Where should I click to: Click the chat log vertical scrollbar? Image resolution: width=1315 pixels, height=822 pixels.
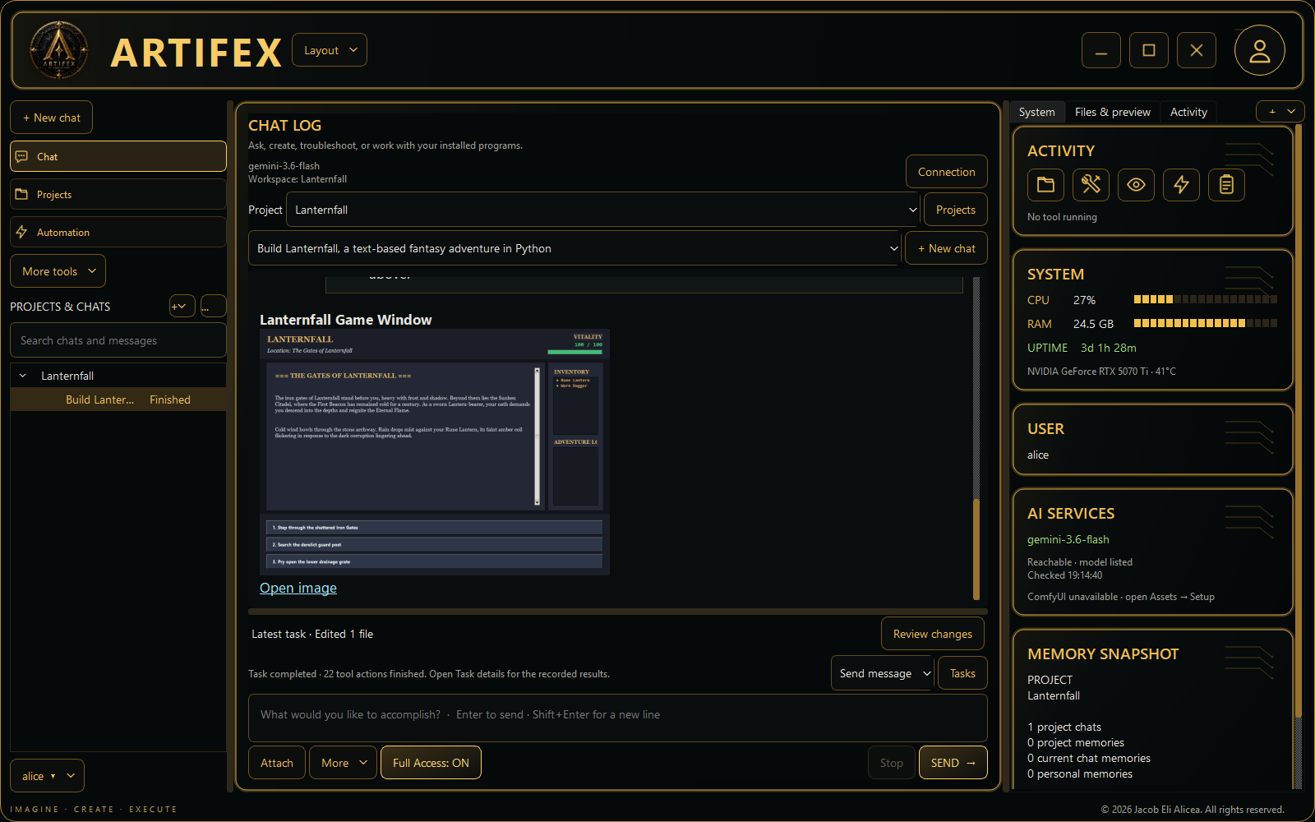(976, 439)
